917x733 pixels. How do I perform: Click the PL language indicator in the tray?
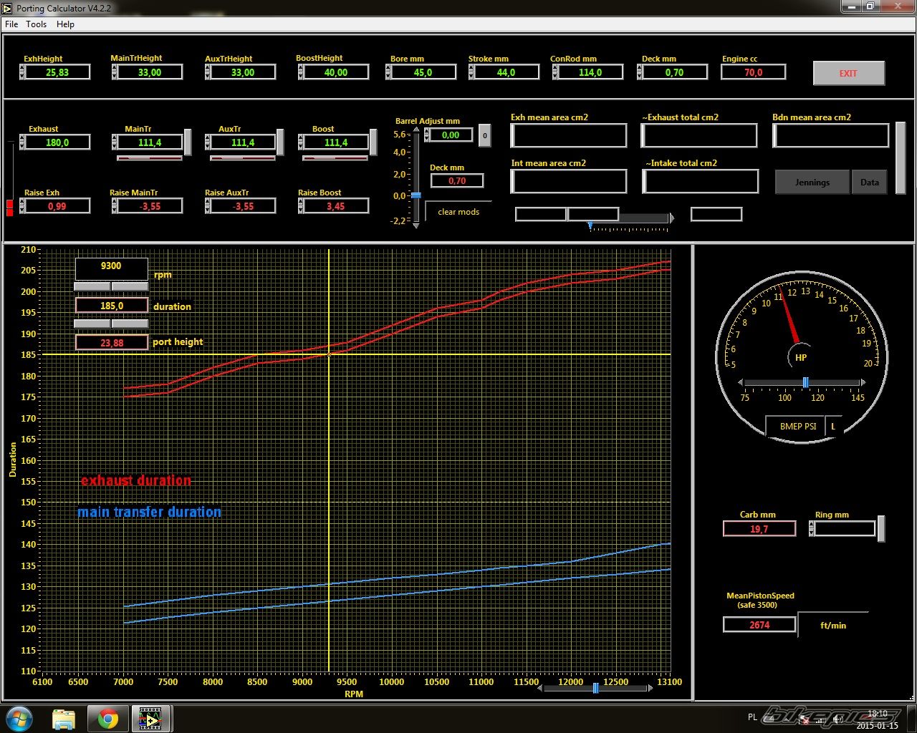coord(752,717)
